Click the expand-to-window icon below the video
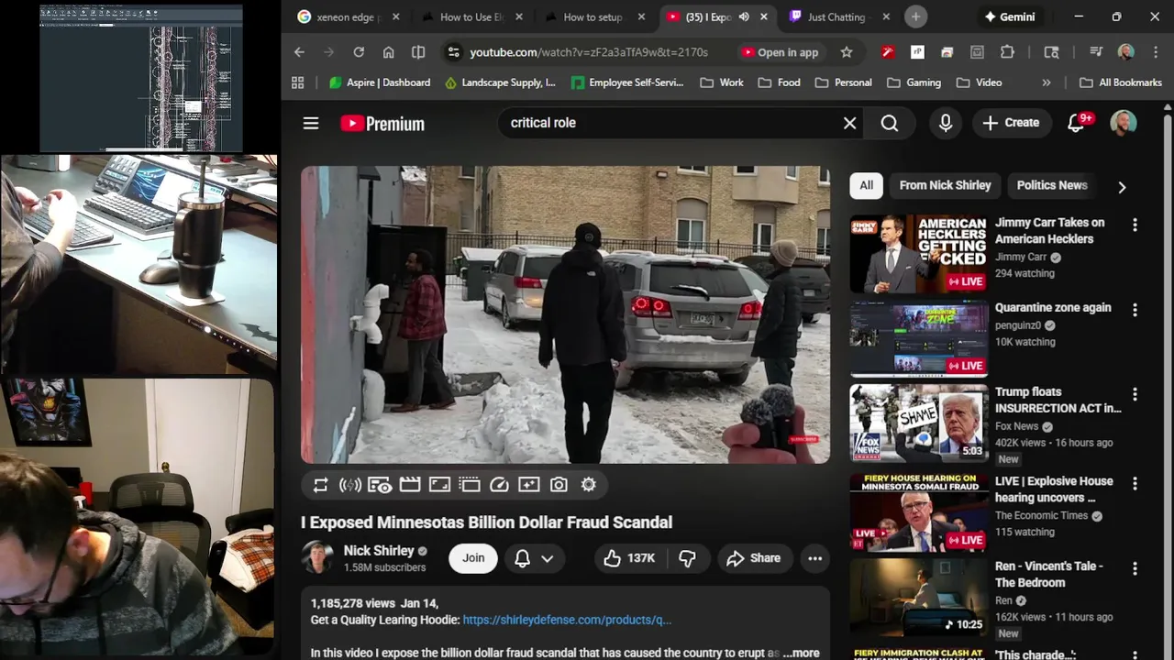This screenshot has width=1174, height=660. point(439,485)
